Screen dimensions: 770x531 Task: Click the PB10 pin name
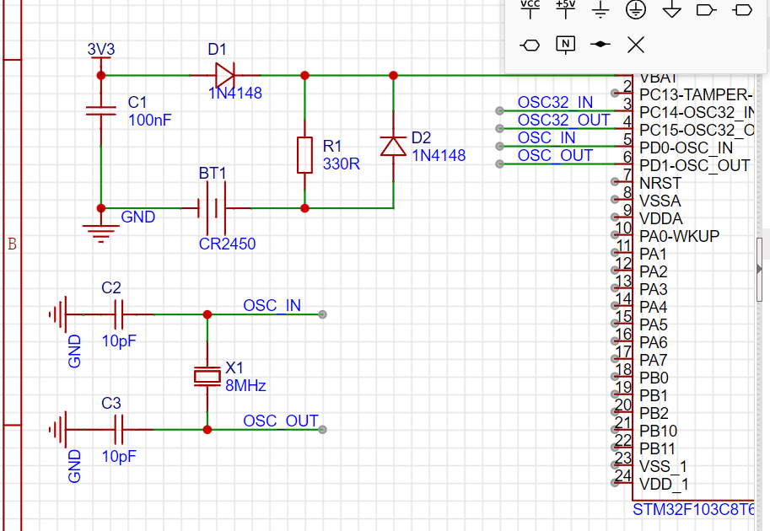pyautogui.click(x=658, y=431)
